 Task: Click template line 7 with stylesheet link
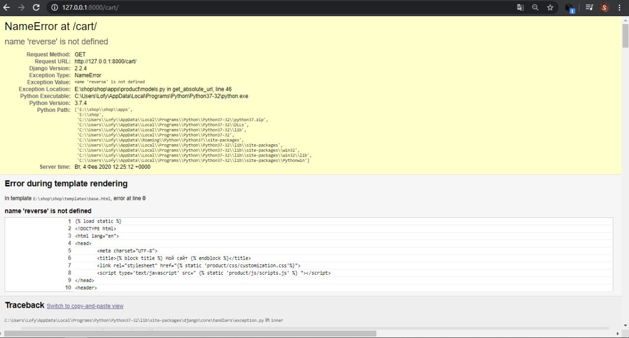click(x=199, y=265)
